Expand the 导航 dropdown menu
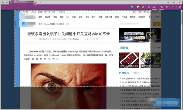This screenshot has width=183, height=110. [x=158, y=17]
